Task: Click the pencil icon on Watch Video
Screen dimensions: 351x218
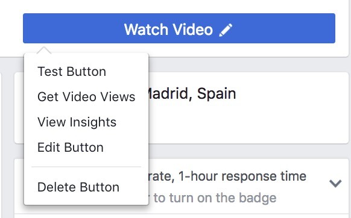Action: tap(226, 30)
